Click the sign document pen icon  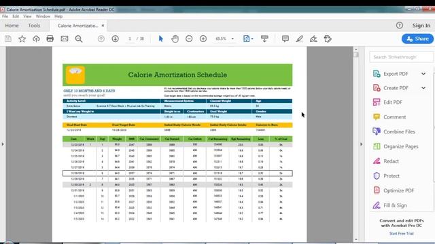(x=313, y=39)
